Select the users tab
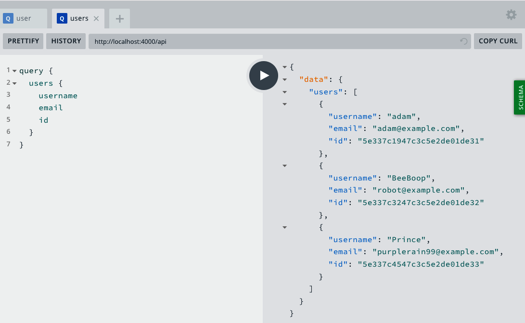This screenshot has height=323, width=525. coord(79,18)
